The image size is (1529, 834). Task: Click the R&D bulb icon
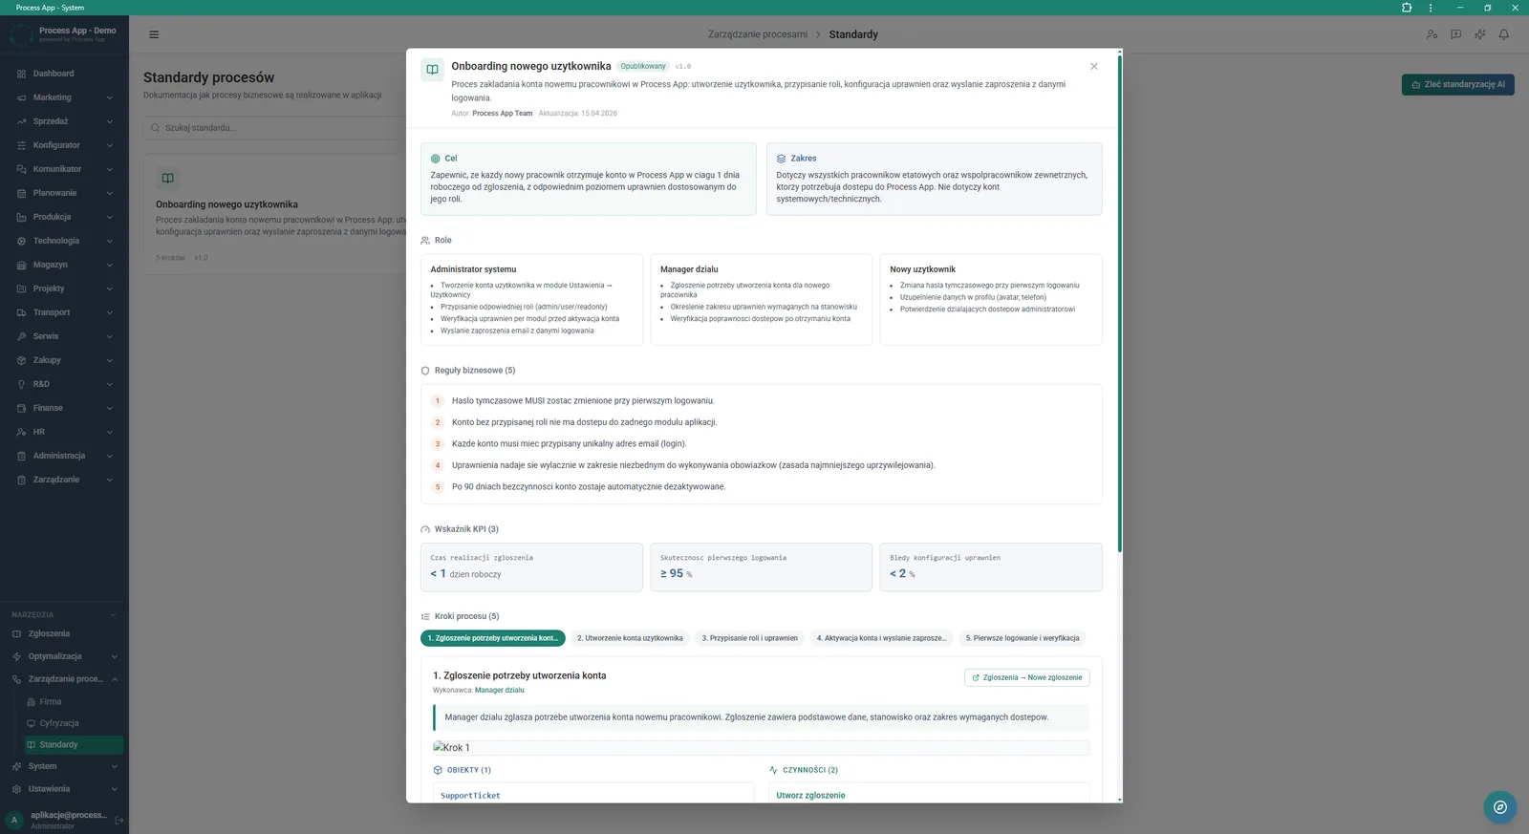tap(21, 384)
